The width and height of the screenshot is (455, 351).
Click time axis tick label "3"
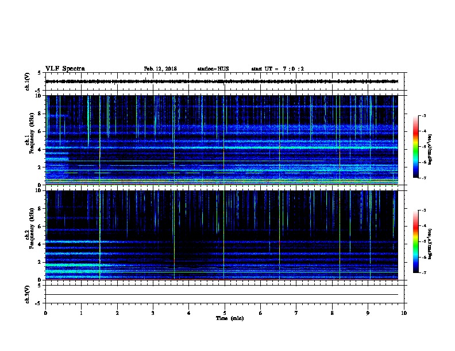coord(153,313)
